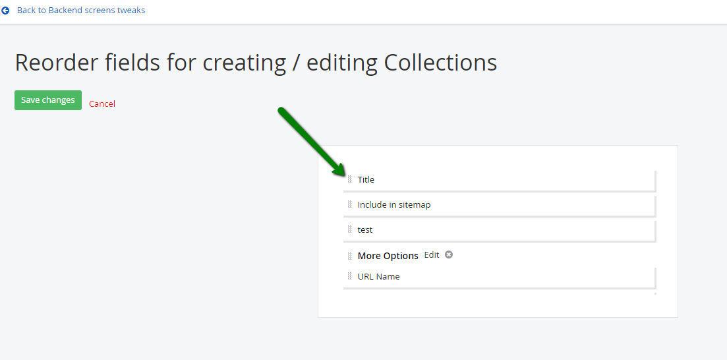Cancel the field reordering

(102, 104)
